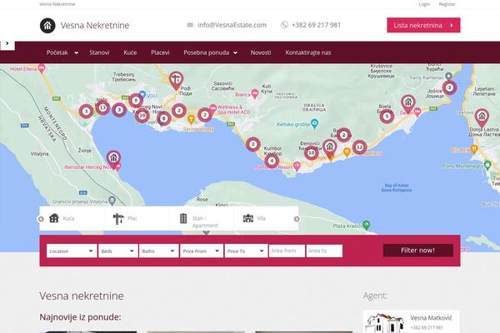Click the cluster marker 5 near Bijela
Screen dimensions: 500x333
click(387, 117)
